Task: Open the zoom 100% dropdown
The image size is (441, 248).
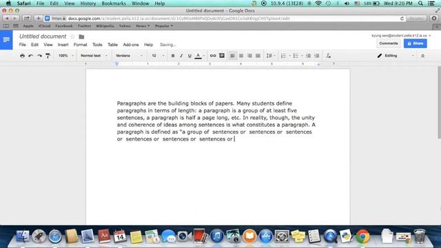Action: [x=65, y=56]
